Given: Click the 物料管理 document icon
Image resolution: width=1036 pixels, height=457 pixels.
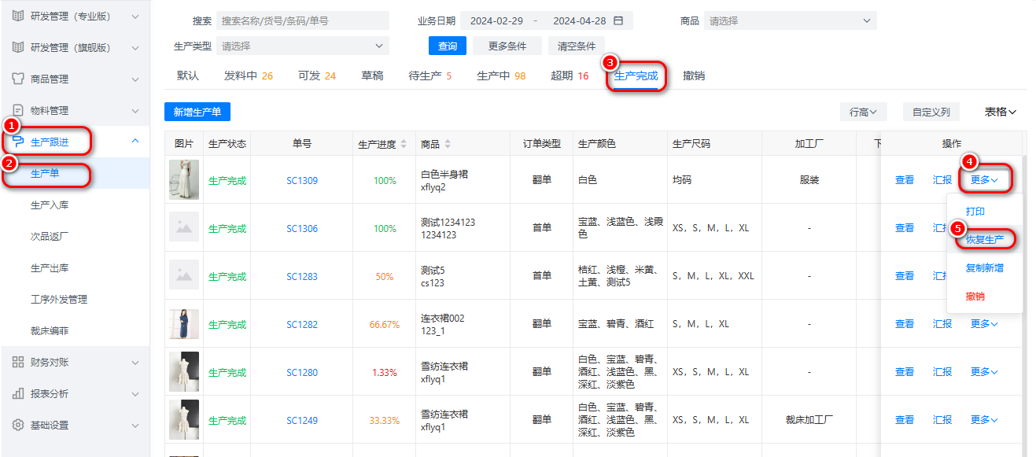Looking at the screenshot, I should point(18,110).
